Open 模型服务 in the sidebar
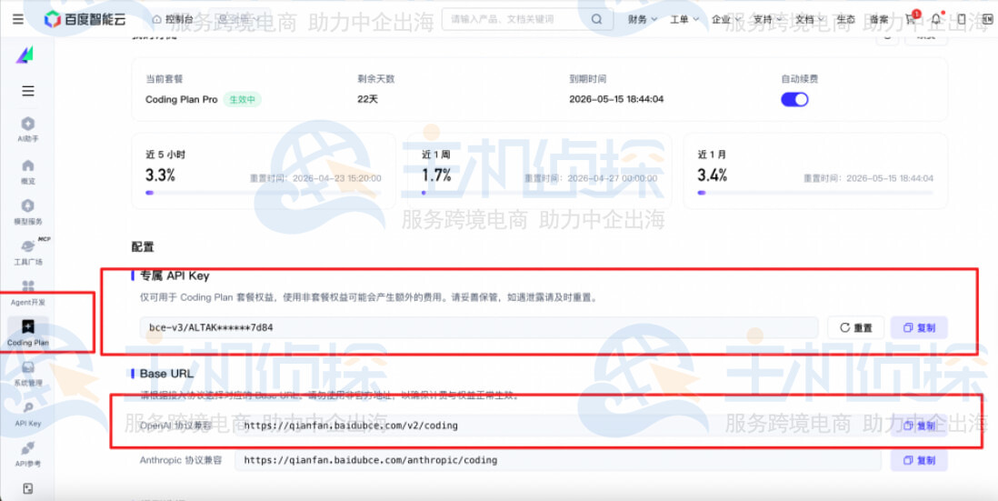 (x=28, y=212)
